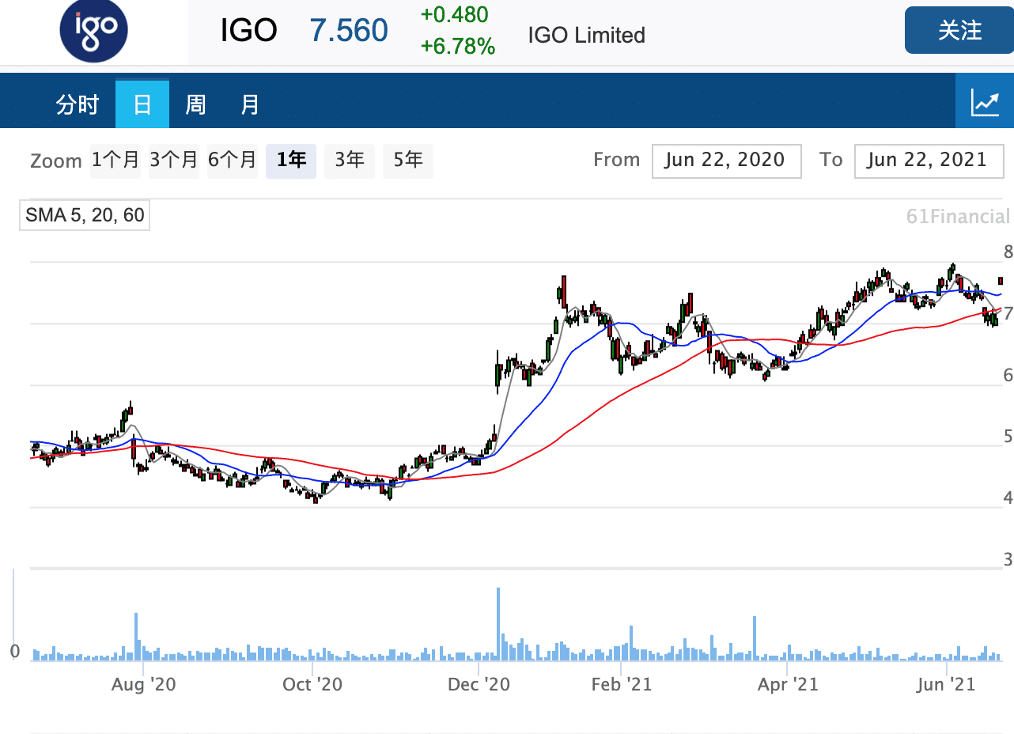Click the Feb '21 axis label
Image resolution: width=1014 pixels, height=734 pixels.
(622, 684)
